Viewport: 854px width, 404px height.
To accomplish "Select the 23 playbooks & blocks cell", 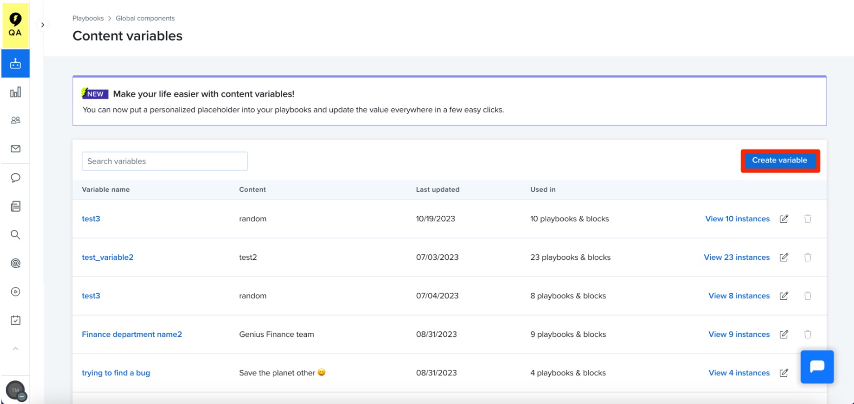I will click(570, 257).
